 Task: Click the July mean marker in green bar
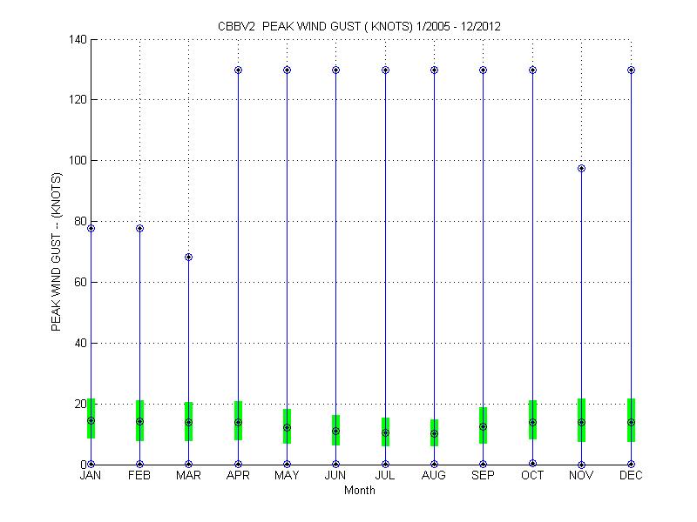385,432
